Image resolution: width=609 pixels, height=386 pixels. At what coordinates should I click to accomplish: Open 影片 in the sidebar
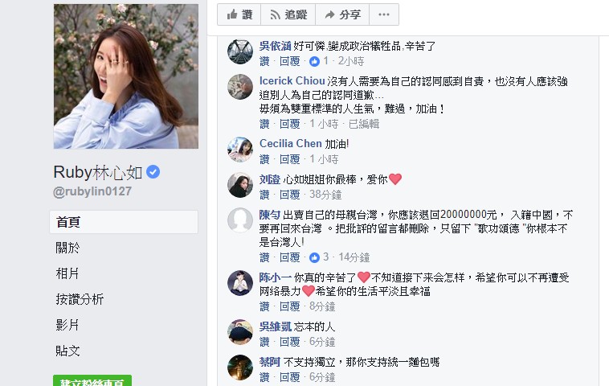(67, 325)
